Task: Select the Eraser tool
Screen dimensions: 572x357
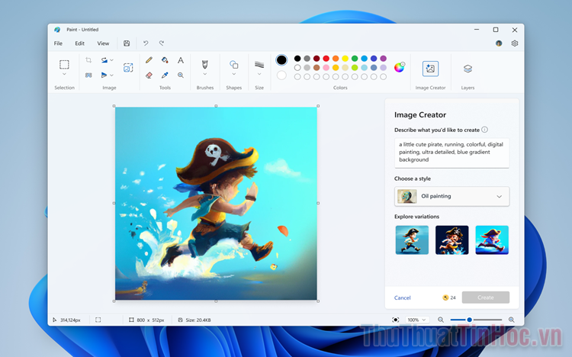Action: 149,76
